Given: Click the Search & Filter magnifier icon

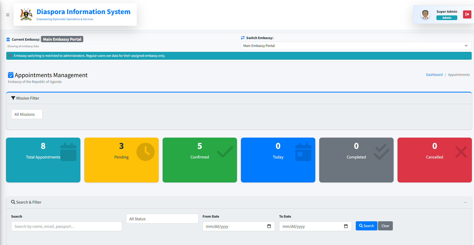Looking at the screenshot, I should coord(13,202).
